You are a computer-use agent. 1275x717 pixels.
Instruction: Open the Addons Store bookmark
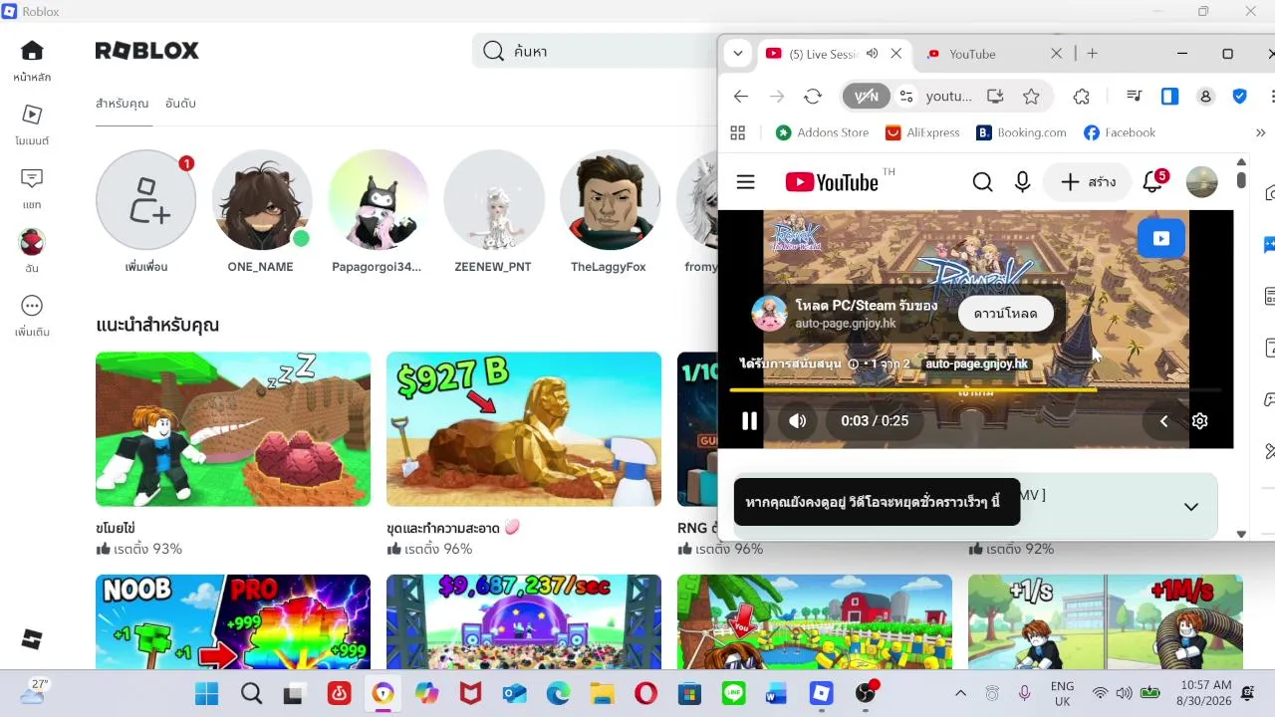tap(822, 132)
